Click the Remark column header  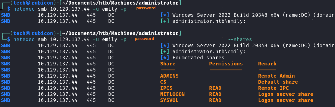[x=267, y=64]
